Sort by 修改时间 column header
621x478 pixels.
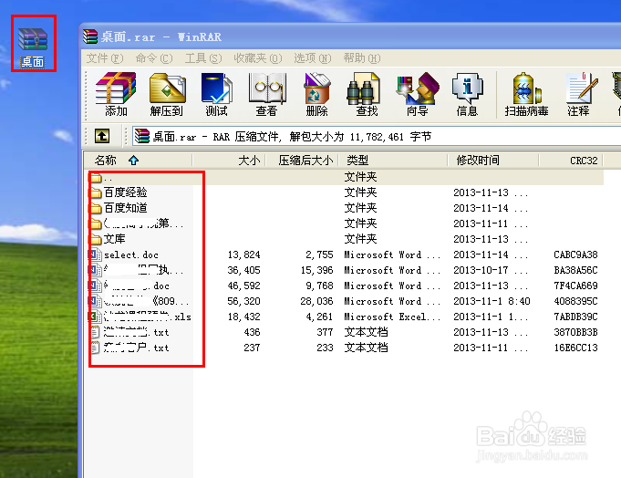(x=493, y=161)
